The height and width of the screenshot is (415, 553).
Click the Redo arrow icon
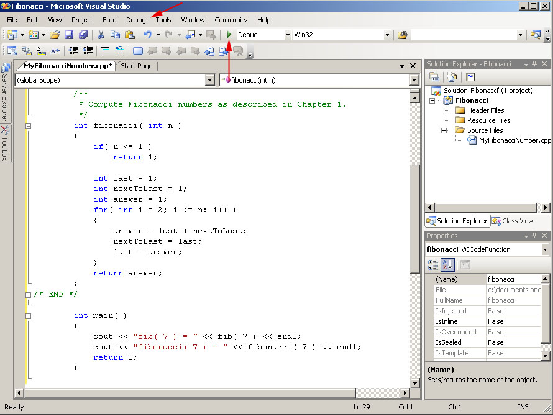tap(169, 35)
